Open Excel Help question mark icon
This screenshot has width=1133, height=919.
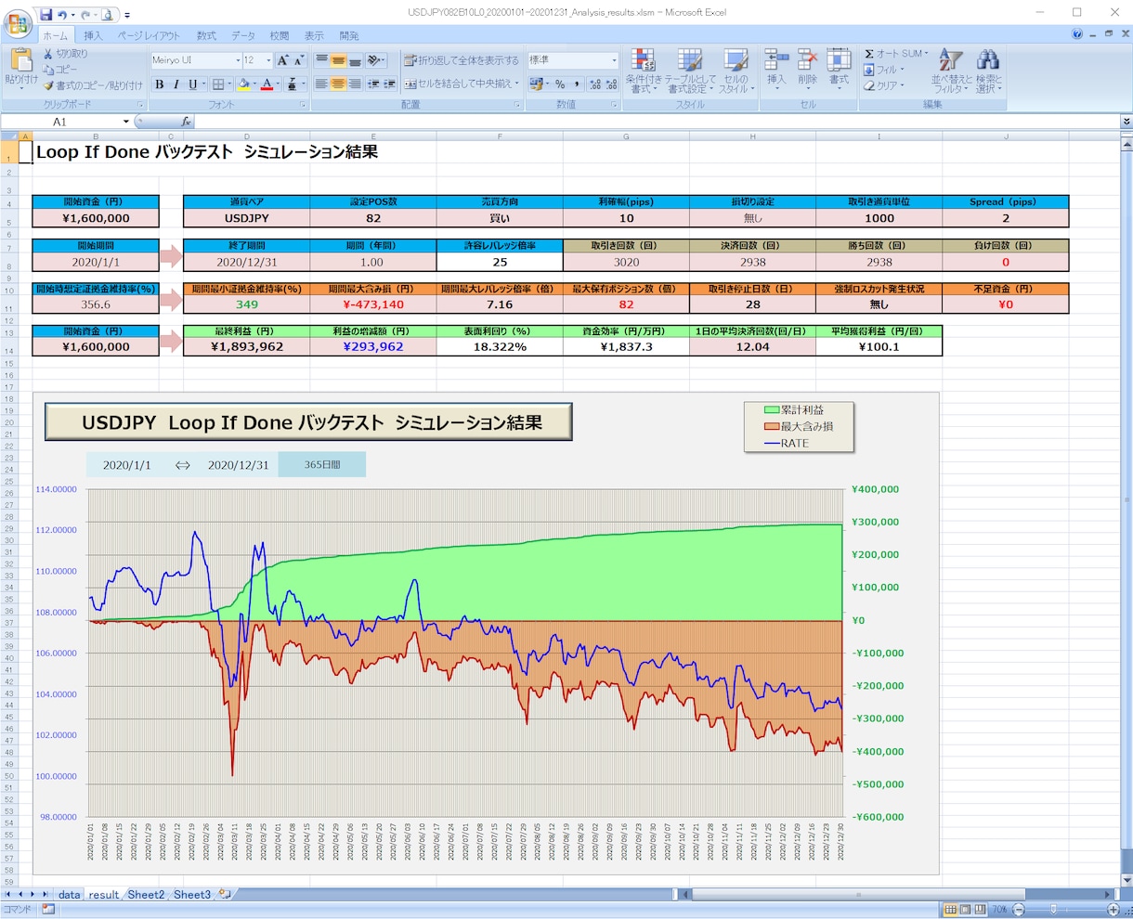click(1077, 33)
